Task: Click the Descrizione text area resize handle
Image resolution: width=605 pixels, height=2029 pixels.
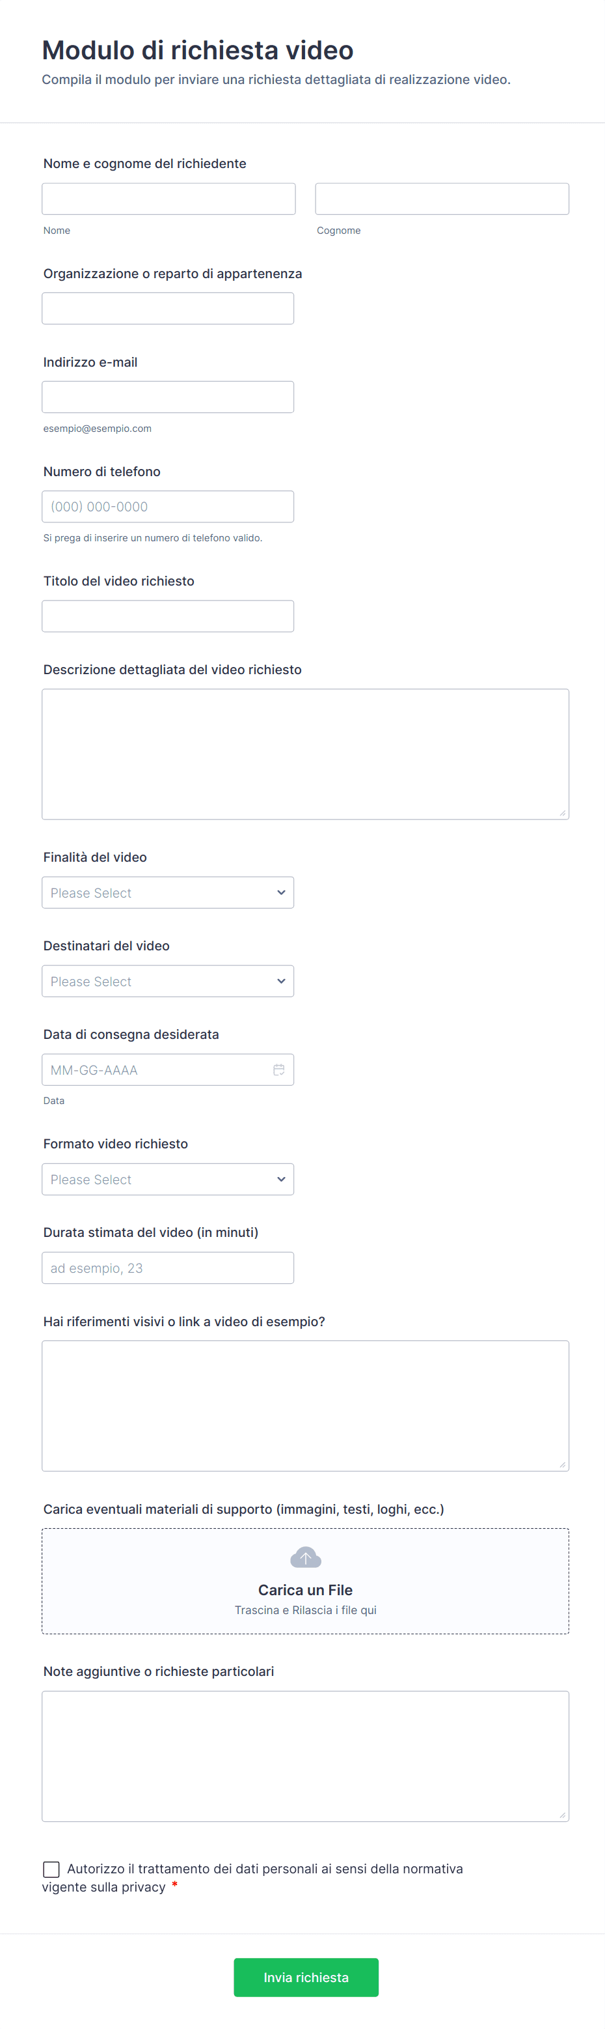Action: point(563,813)
